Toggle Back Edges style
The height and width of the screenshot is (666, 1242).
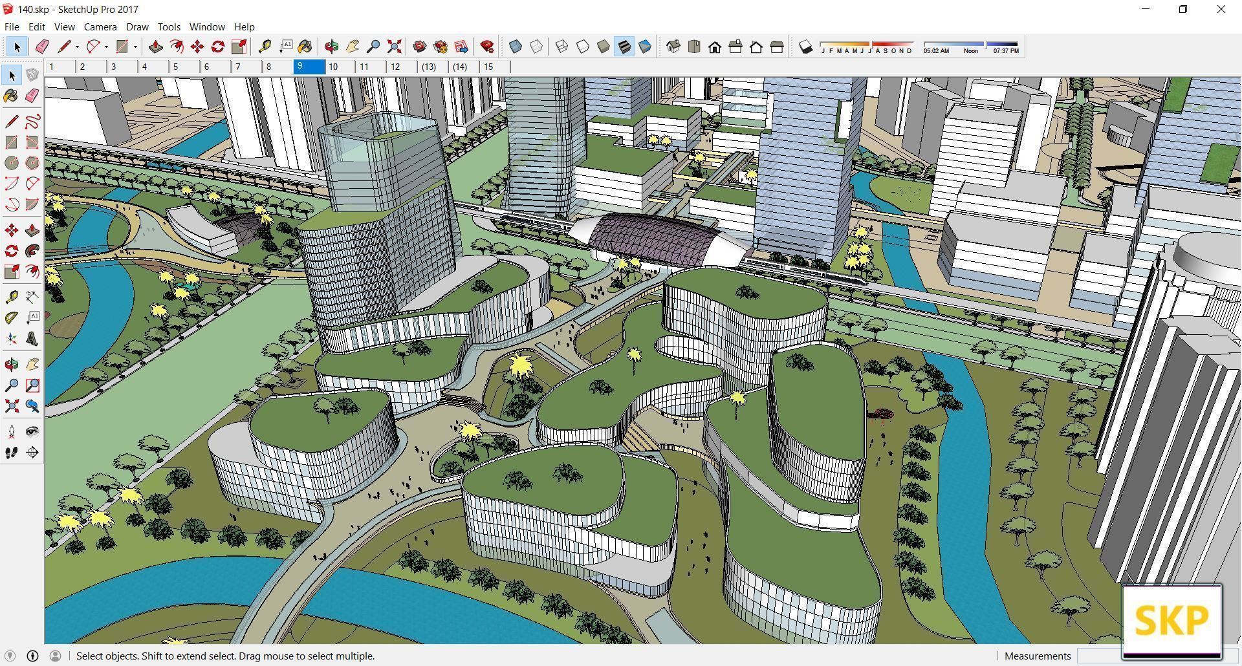[536, 47]
